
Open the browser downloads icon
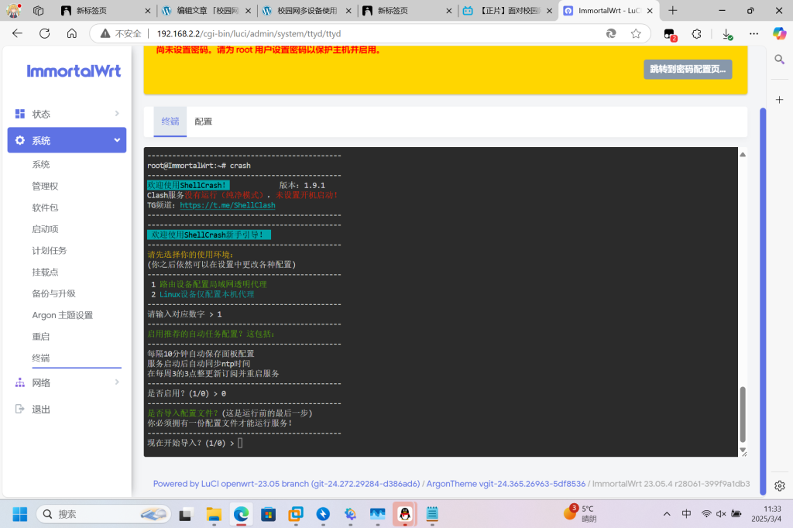726,34
